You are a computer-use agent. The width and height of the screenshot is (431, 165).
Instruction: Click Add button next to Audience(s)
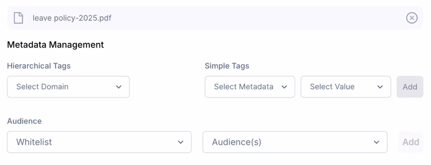click(411, 142)
